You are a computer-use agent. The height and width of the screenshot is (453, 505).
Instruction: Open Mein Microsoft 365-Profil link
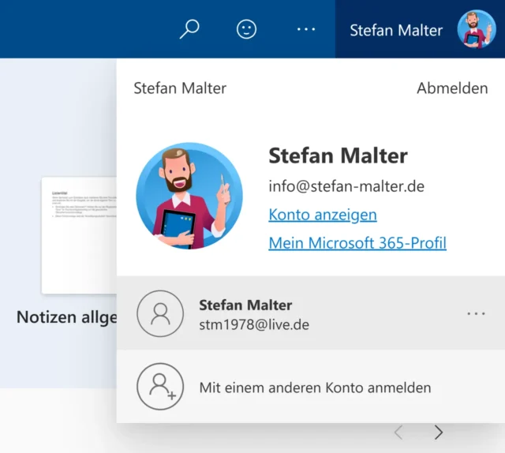pyautogui.click(x=357, y=243)
